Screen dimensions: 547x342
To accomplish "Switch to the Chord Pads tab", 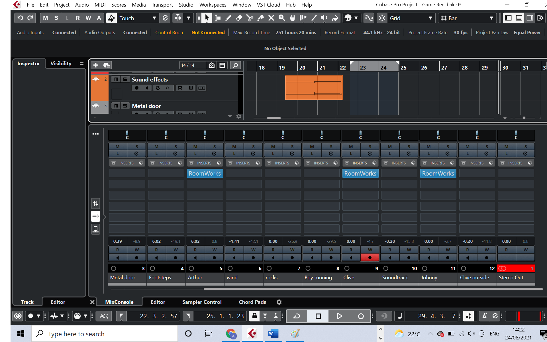I will point(252,302).
